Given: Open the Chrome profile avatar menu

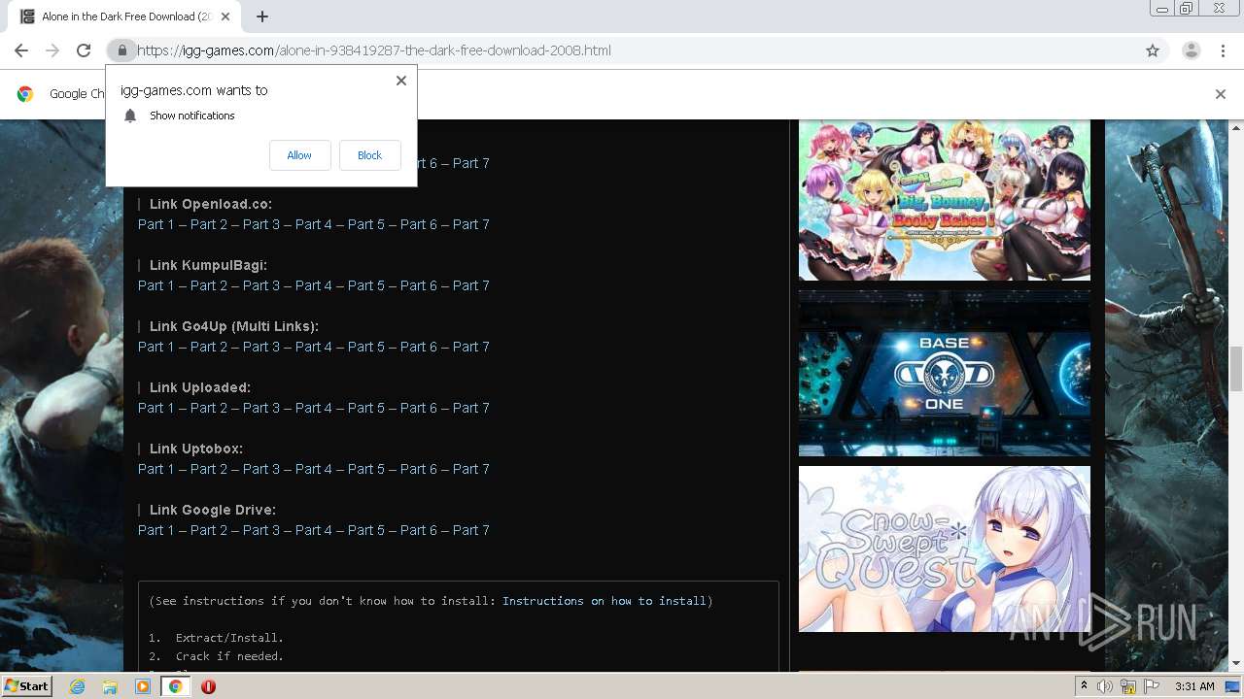Looking at the screenshot, I should coord(1191,50).
